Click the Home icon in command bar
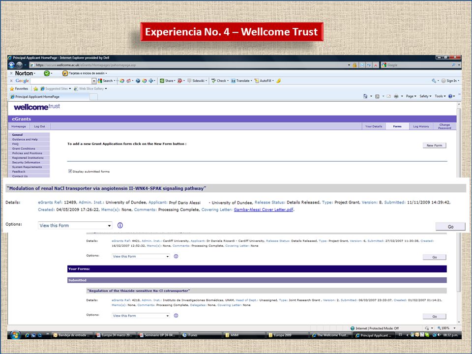Screen dimensions: 472x354 [x=365, y=96]
